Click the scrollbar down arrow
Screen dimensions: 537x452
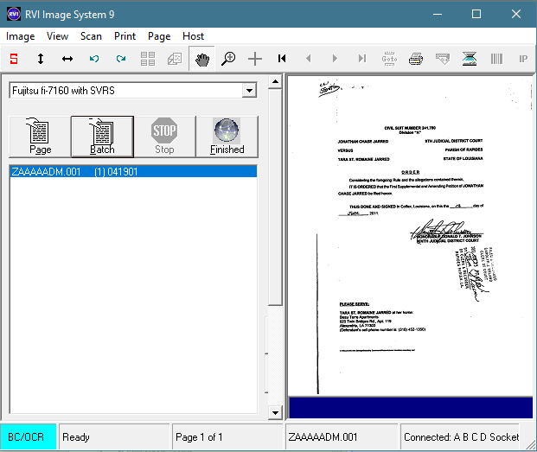point(275,412)
